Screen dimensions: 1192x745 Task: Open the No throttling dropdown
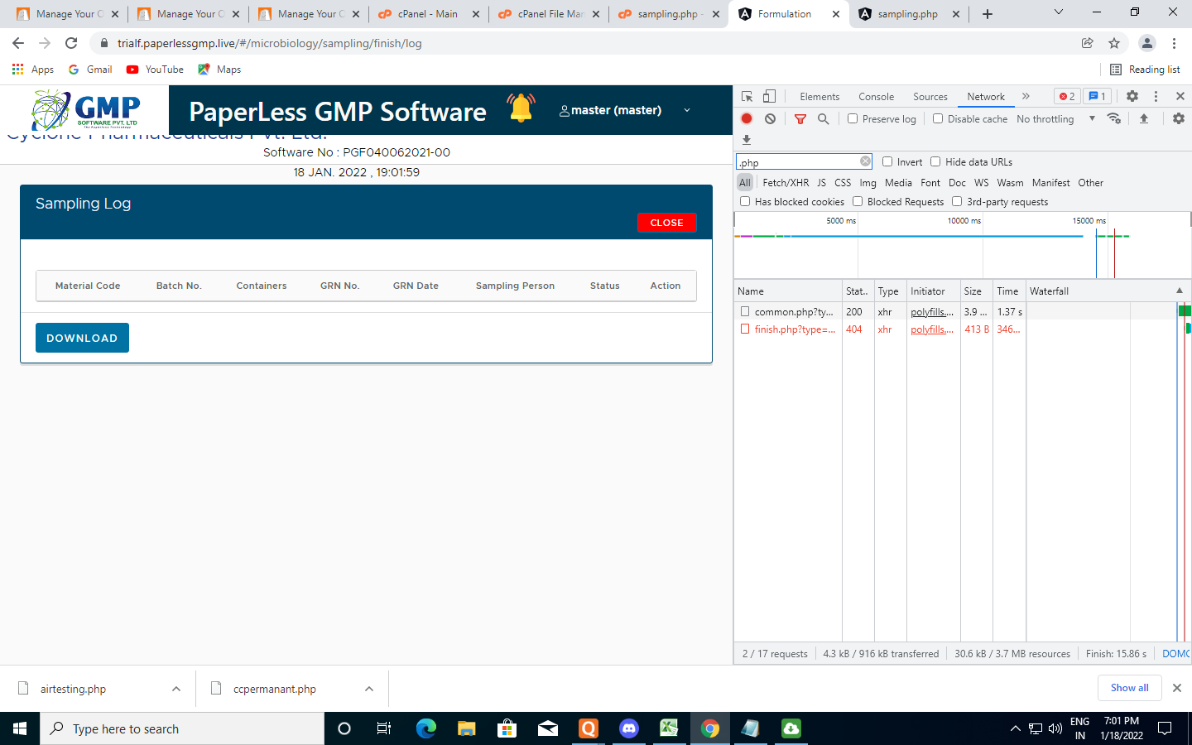tap(1055, 118)
